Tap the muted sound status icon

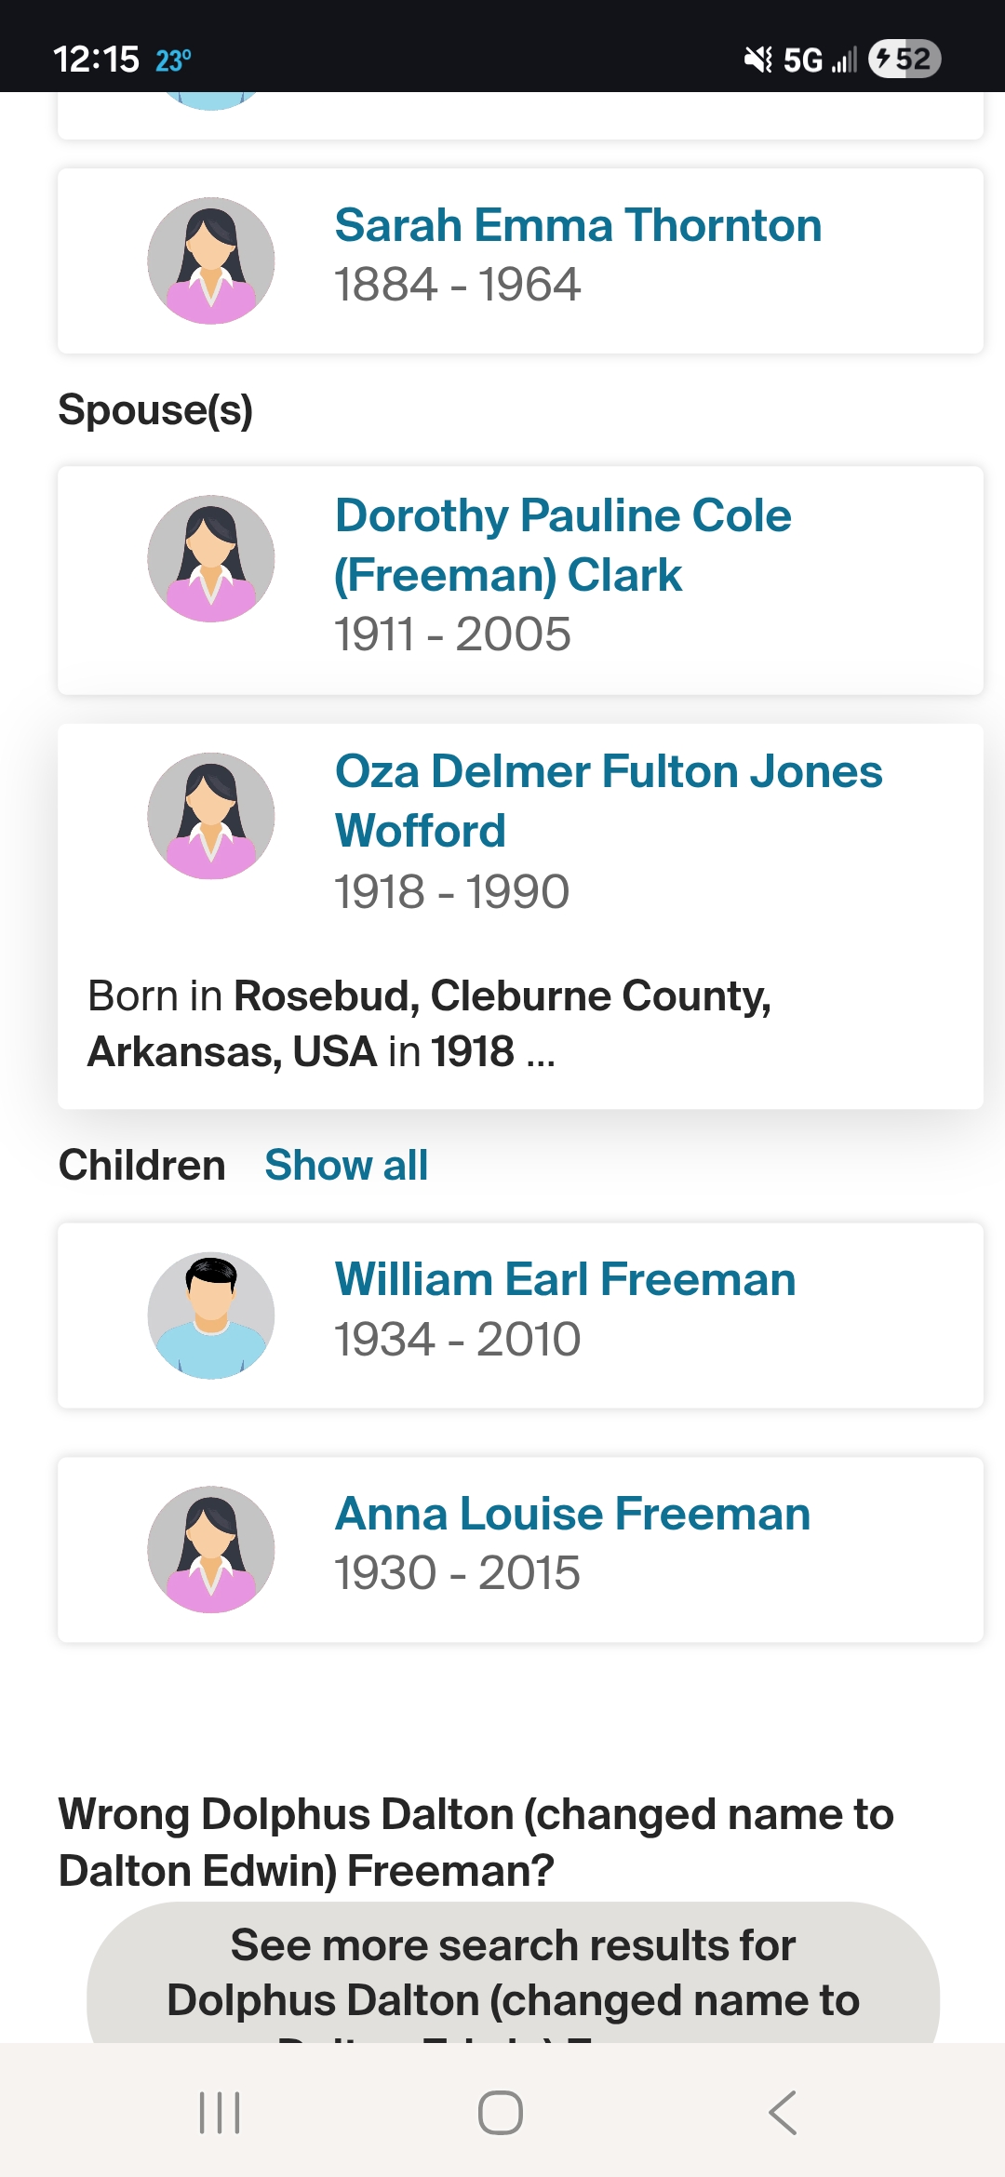(x=758, y=60)
